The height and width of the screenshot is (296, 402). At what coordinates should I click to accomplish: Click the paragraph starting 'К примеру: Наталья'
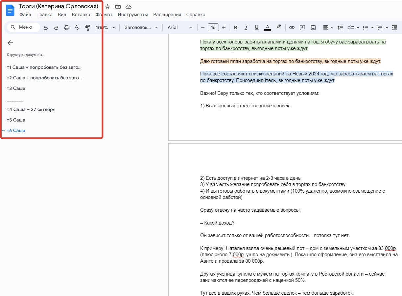[x=299, y=255]
